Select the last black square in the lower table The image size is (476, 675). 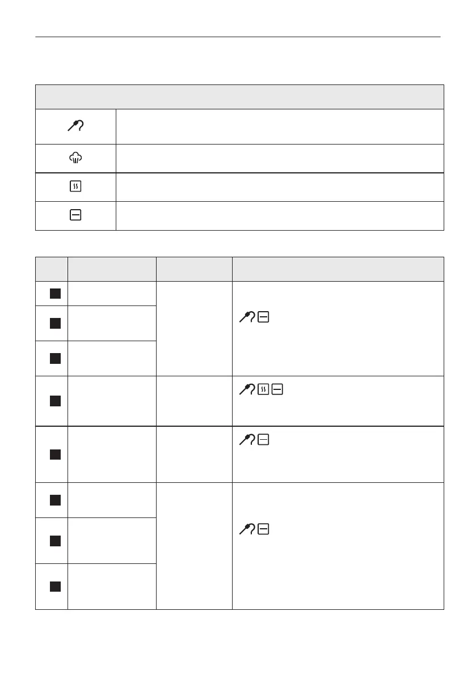54,586
